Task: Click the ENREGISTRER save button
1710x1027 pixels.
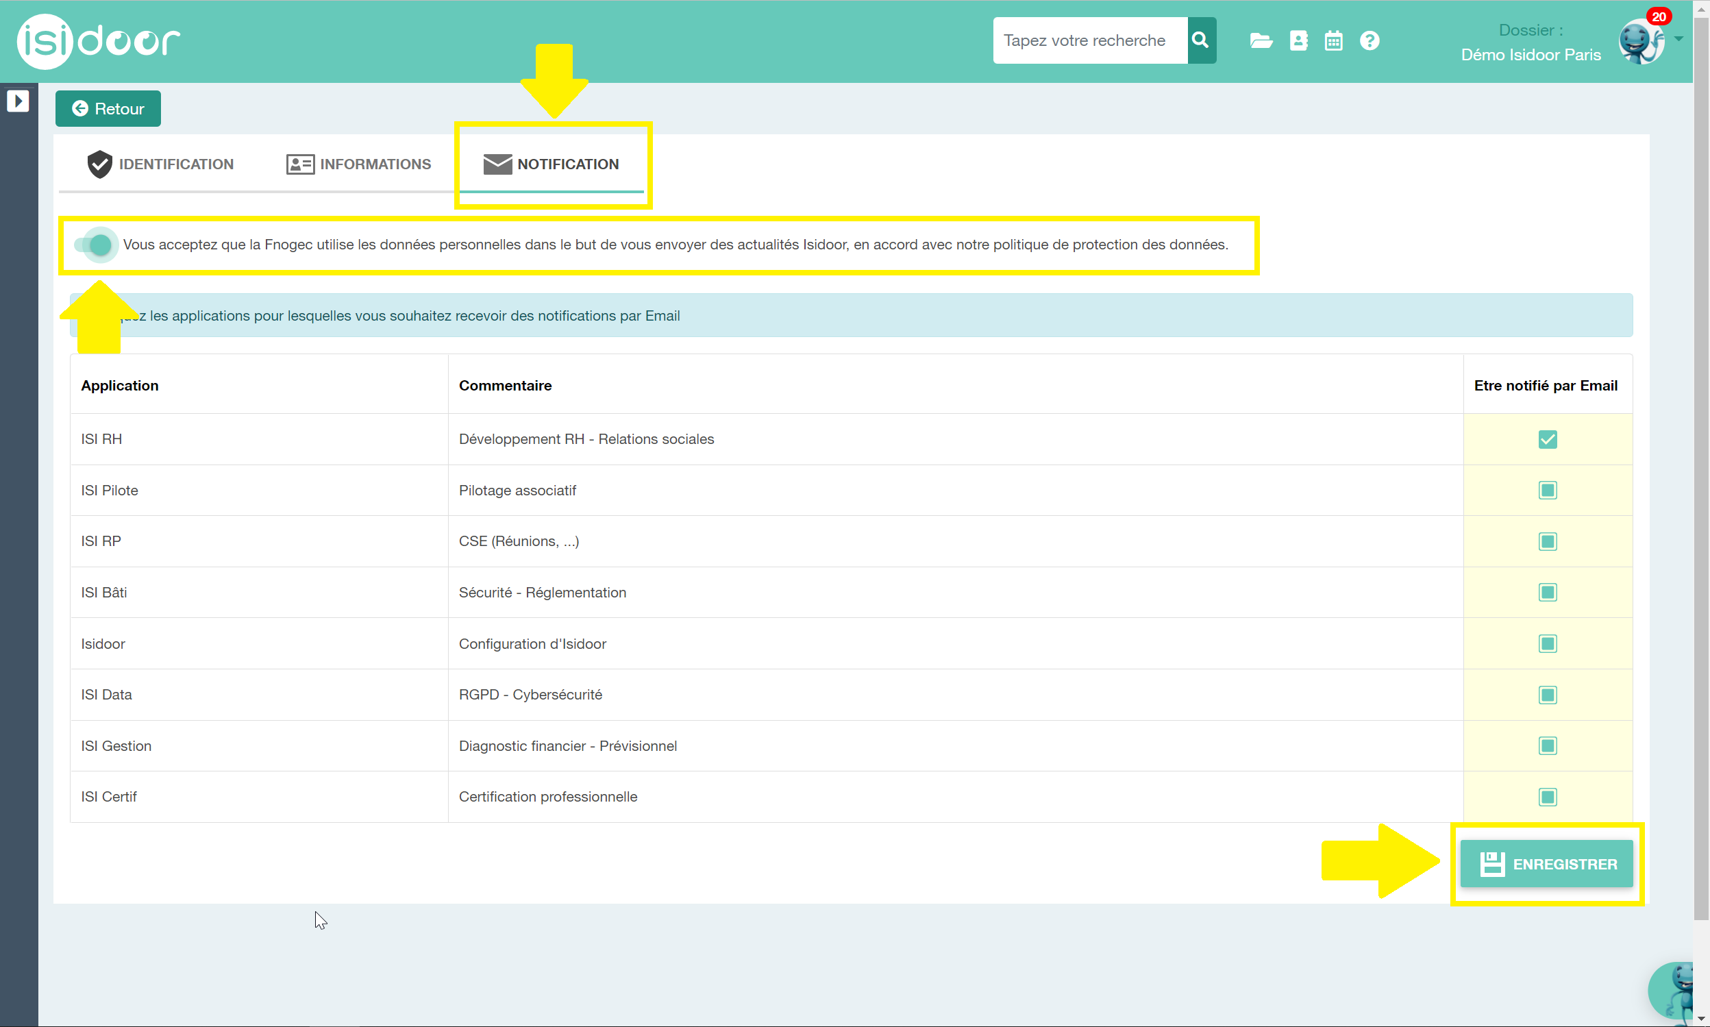Action: (1546, 864)
